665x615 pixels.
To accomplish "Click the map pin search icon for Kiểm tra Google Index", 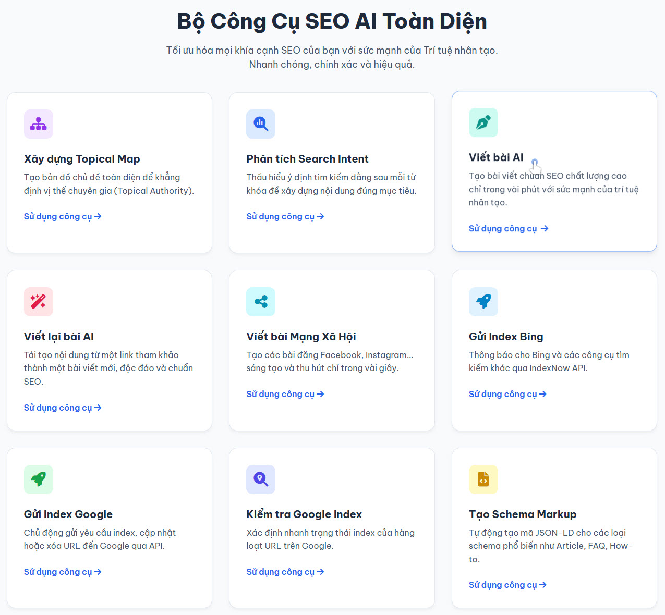I will (x=261, y=479).
